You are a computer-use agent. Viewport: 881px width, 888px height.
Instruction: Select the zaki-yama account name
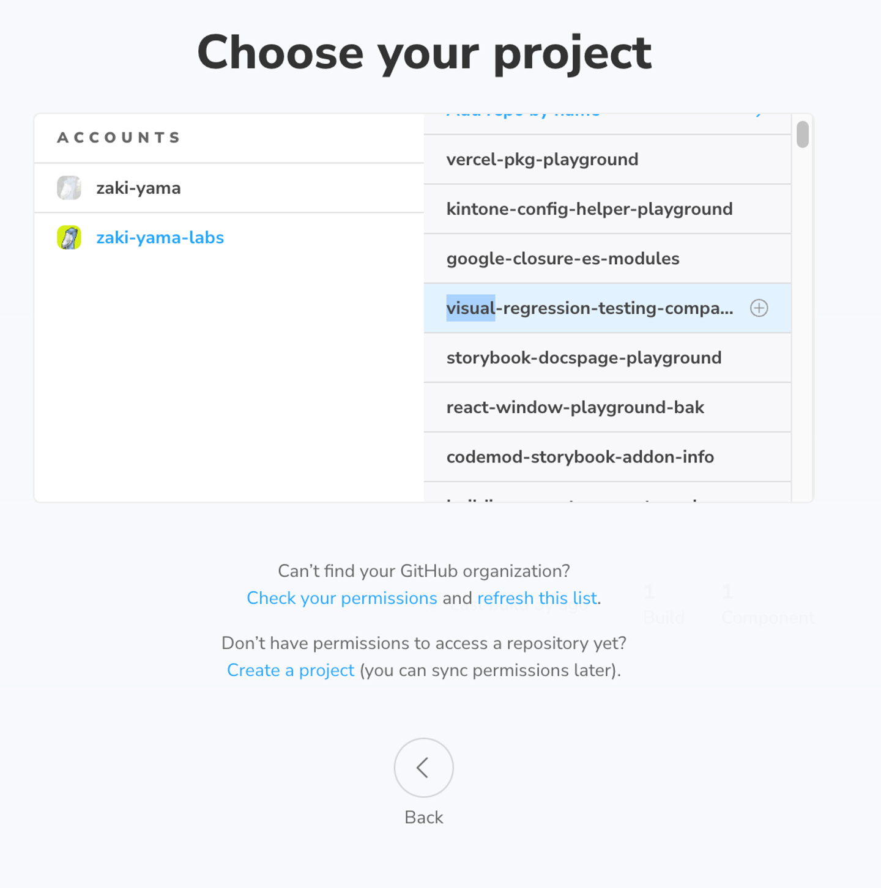pyautogui.click(x=138, y=188)
